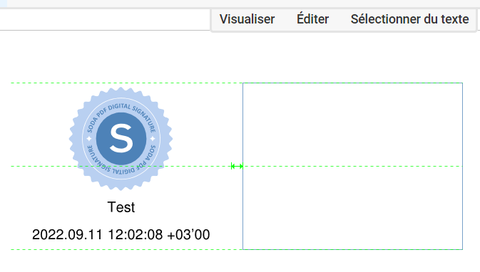Click the white S in the seal center
Image resolution: width=480 pixels, height=272 pixels.
(x=121, y=138)
